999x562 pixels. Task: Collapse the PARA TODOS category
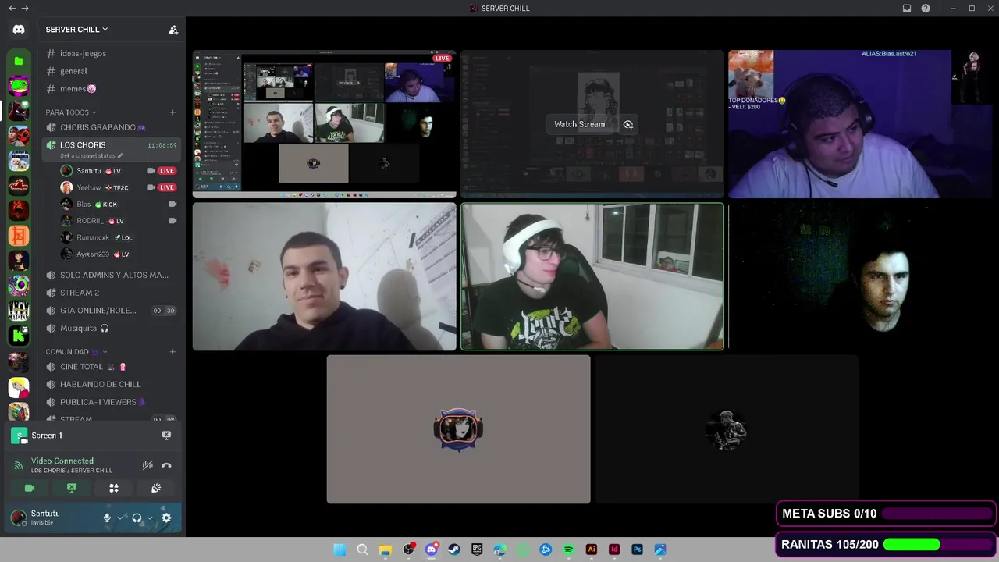pos(70,112)
